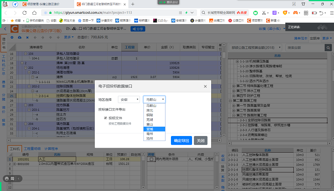This screenshot has height=191, width=334.
Task: Click the right arrow (indent) toolbar icon
Action: tap(43, 37)
